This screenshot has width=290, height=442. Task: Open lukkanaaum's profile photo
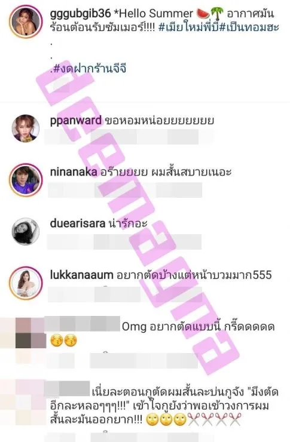coord(26,283)
